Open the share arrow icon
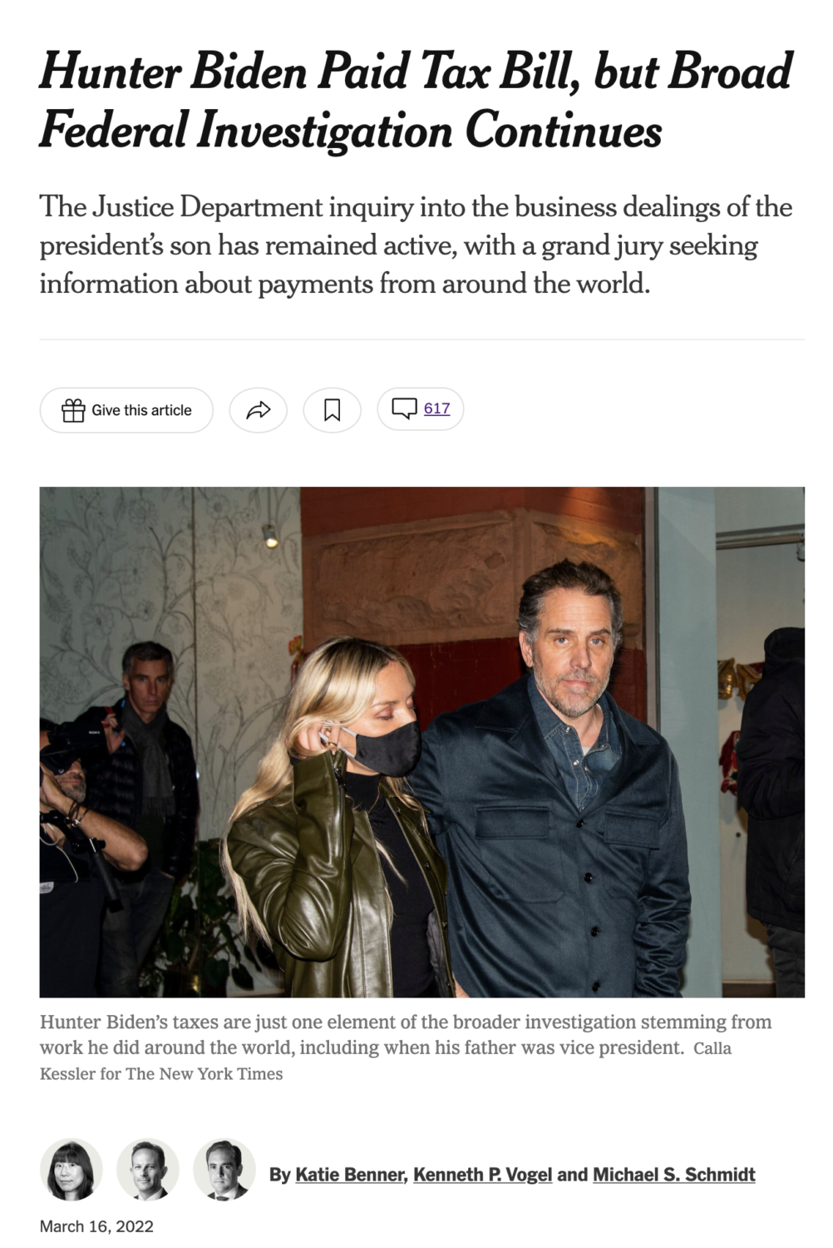833x1248 pixels. click(x=259, y=410)
